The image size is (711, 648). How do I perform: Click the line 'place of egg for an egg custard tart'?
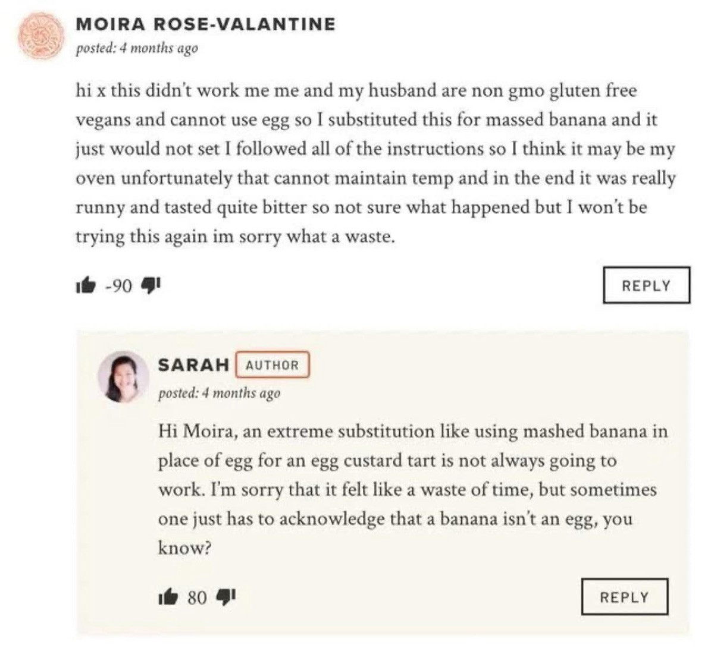click(387, 460)
